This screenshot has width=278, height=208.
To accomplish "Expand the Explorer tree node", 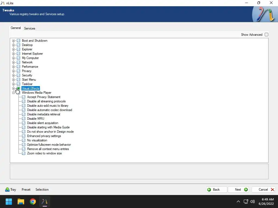I will click(14, 49).
